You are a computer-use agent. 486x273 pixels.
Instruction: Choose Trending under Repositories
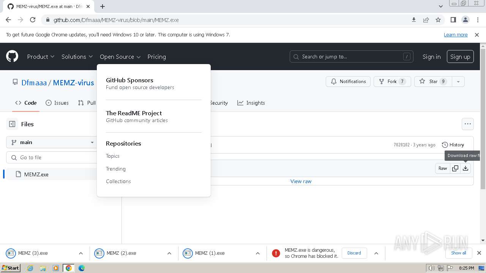tap(116, 169)
